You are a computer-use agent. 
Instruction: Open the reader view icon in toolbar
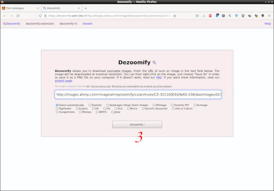click(x=197, y=16)
